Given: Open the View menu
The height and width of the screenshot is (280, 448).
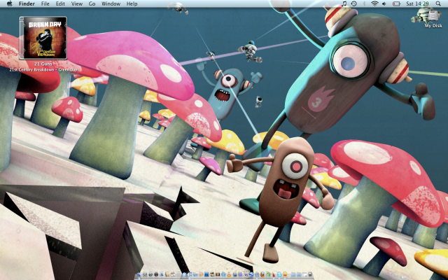Looking at the screenshot, I should (x=76, y=3).
